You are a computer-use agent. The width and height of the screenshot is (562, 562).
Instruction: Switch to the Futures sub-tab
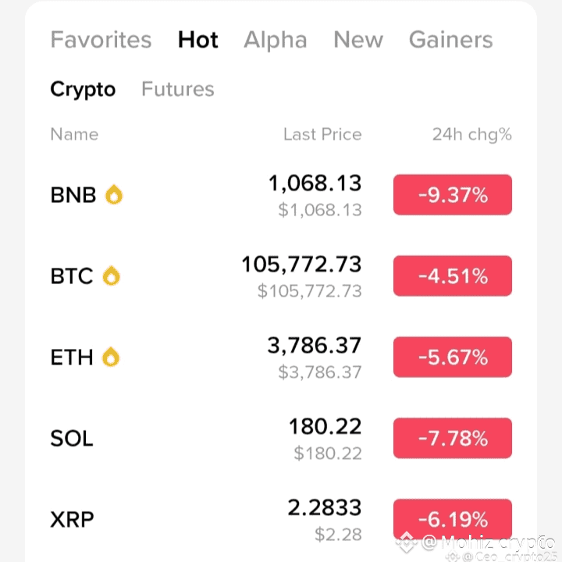coord(177,90)
